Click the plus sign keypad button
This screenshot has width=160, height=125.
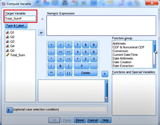(x=51, y=45)
